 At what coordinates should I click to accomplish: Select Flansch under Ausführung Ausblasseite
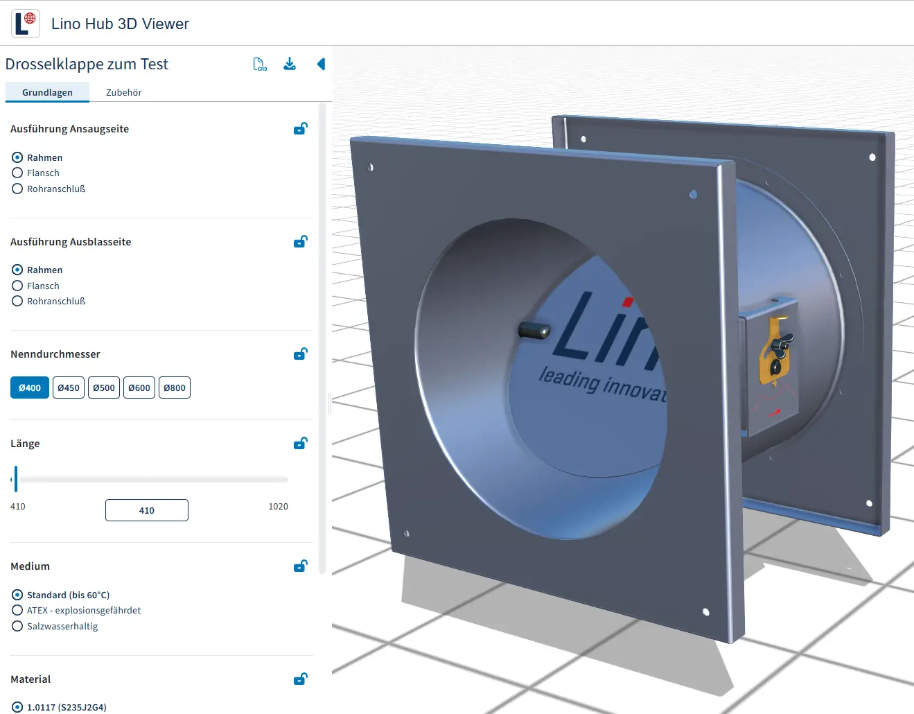pos(36,286)
